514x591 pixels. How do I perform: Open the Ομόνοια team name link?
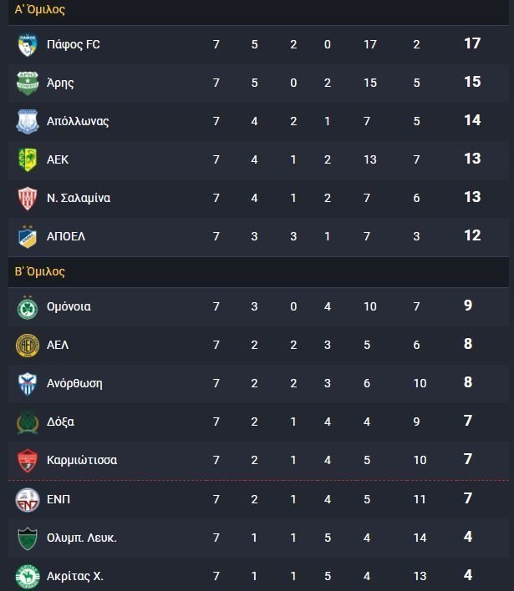pos(69,306)
